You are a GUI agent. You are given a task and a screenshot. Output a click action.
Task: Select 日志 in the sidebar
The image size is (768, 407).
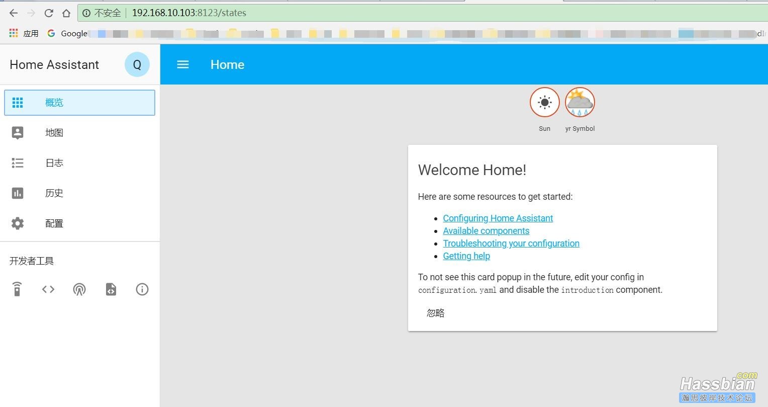point(79,163)
